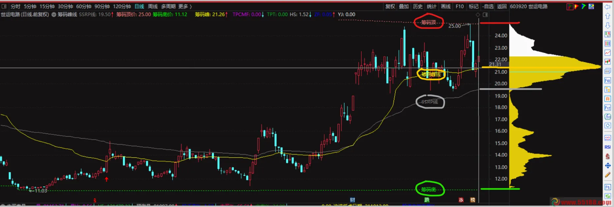Open the f(x) formula icon in the sidebar
Viewport: 614px width, 207px height.
[x=608, y=117]
